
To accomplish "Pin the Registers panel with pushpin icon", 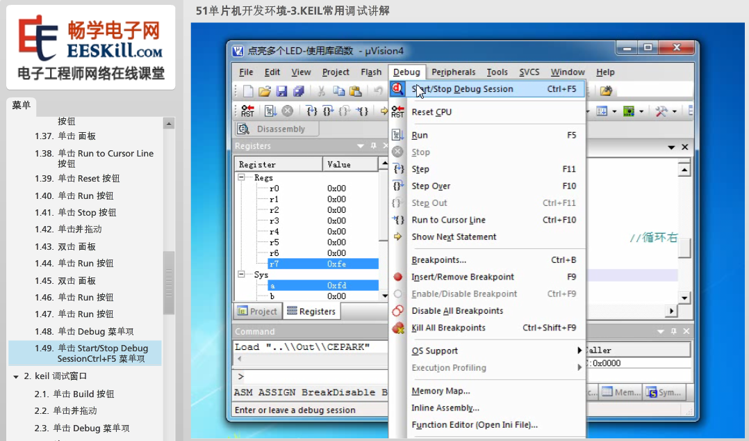I will point(374,146).
